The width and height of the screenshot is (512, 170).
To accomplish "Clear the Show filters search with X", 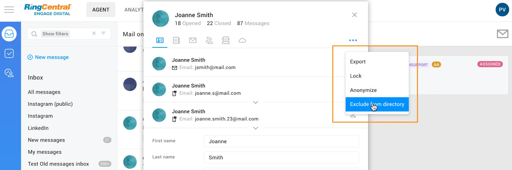I will (94, 33).
